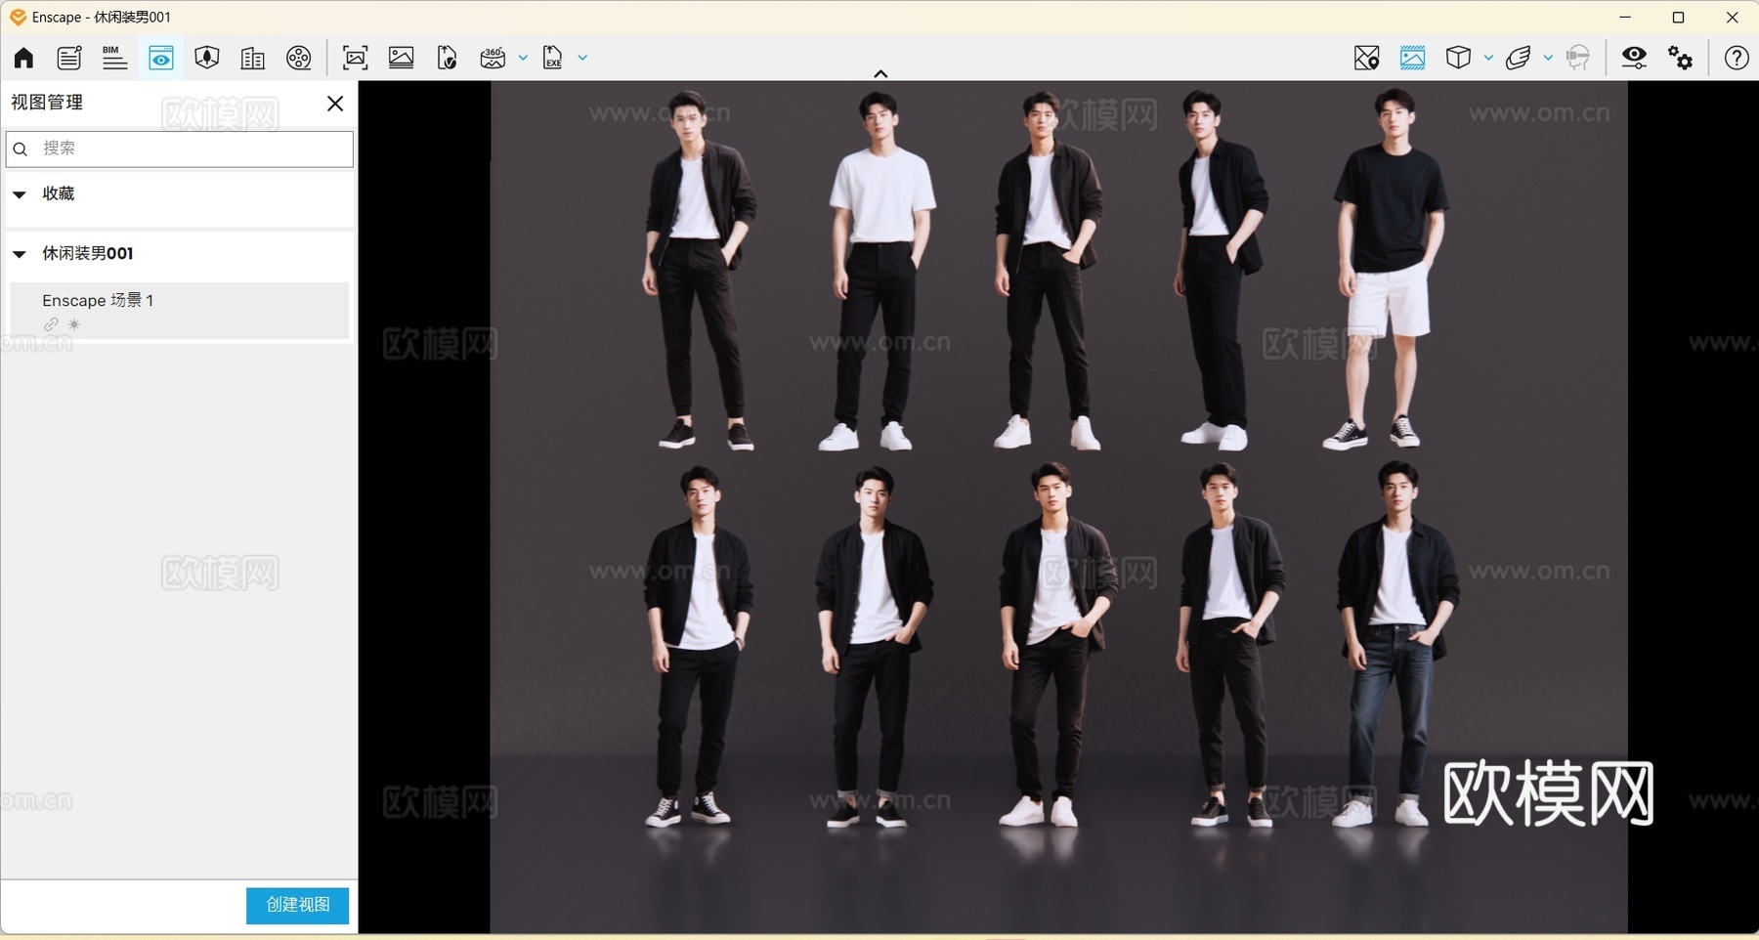Click the 休闲装男001 label
The width and height of the screenshot is (1759, 940).
click(88, 253)
